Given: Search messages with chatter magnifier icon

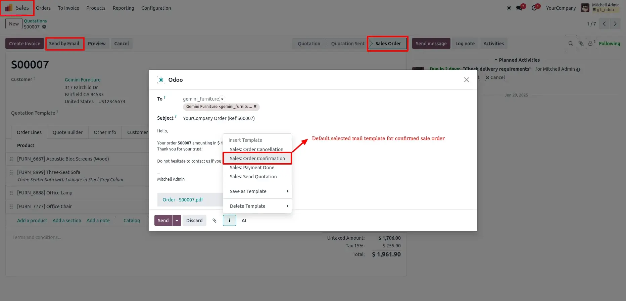Looking at the screenshot, I should (x=571, y=44).
